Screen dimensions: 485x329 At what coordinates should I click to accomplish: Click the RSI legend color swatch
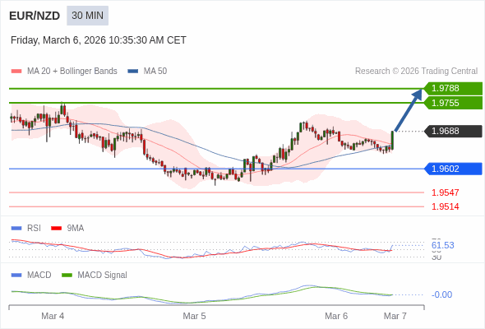(16, 229)
